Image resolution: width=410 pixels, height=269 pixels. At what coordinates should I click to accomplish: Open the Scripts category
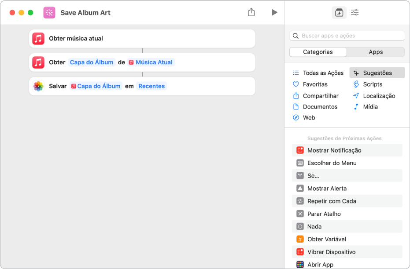(x=373, y=84)
